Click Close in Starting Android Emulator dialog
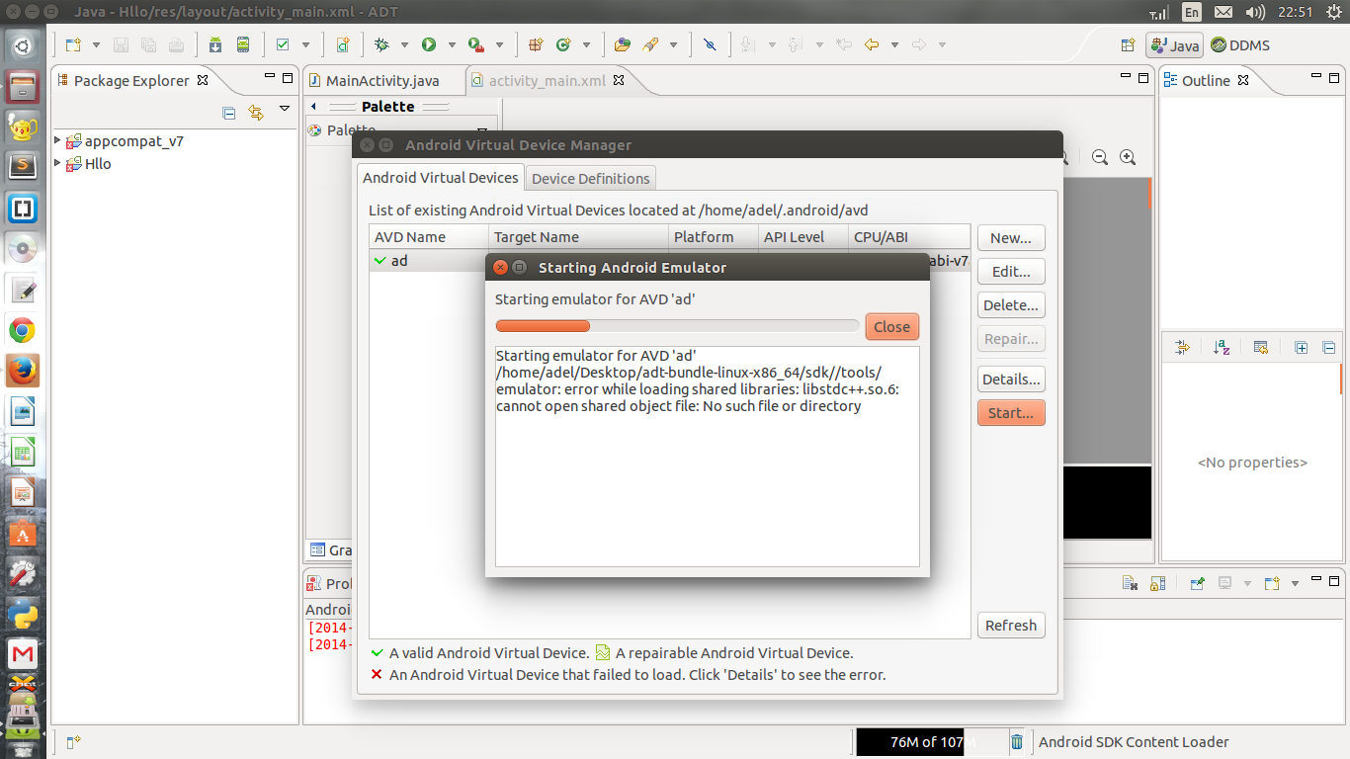The width and height of the screenshot is (1350, 759). 891,327
